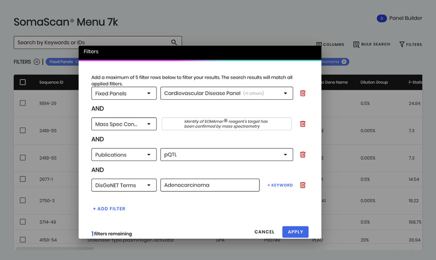Delete the Fixed Panels filter row

point(303,93)
